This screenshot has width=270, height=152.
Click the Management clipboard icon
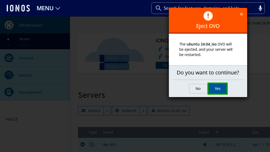coord(9,92)
